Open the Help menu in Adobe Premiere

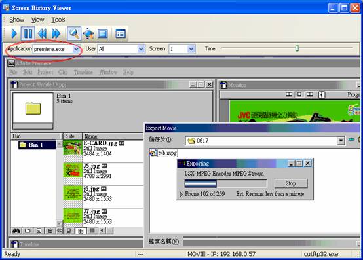128,73
